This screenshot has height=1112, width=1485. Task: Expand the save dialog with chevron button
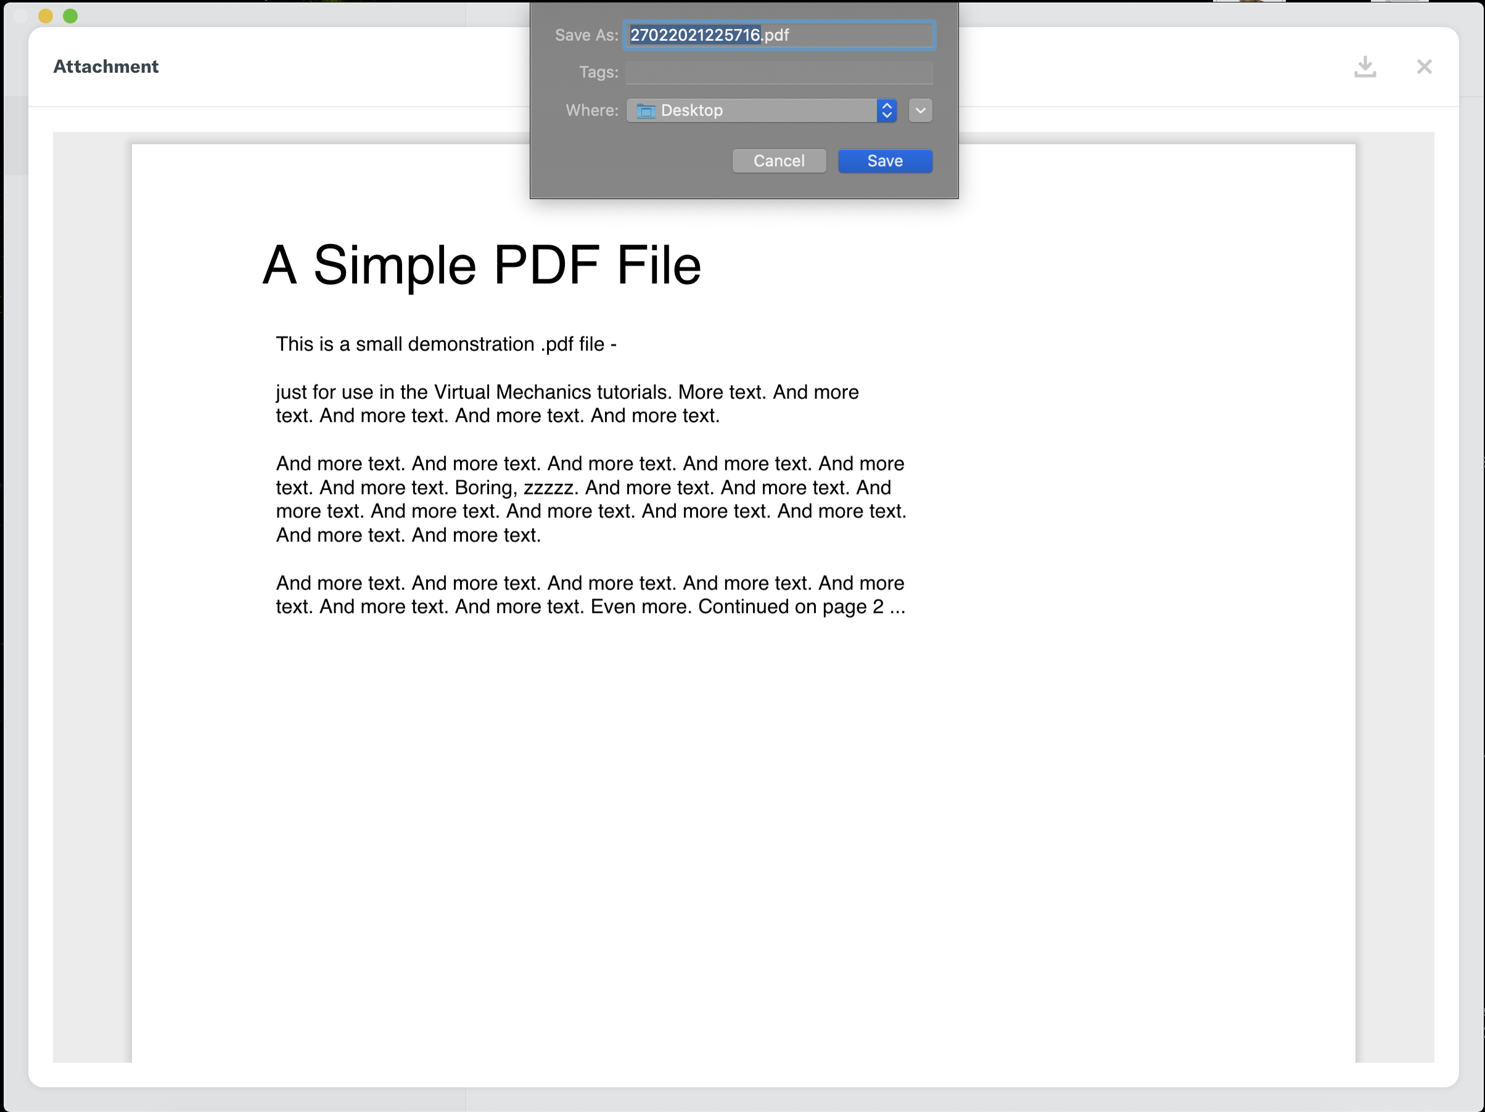click(920, 110)
